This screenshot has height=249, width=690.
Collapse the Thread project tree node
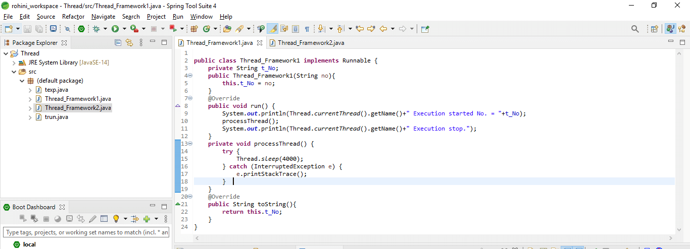point(6,53)
